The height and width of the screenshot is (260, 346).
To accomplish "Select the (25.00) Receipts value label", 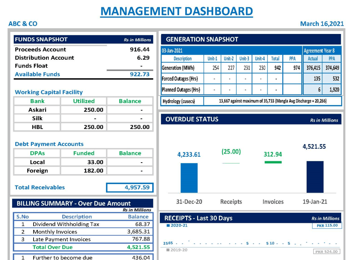I will click(231, 152).
